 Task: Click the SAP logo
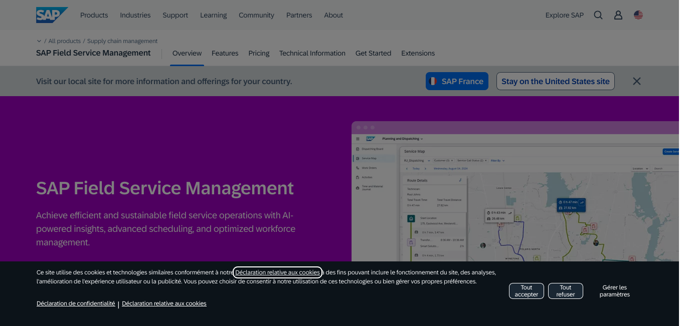pyautogui.click(x=52, y=15)
